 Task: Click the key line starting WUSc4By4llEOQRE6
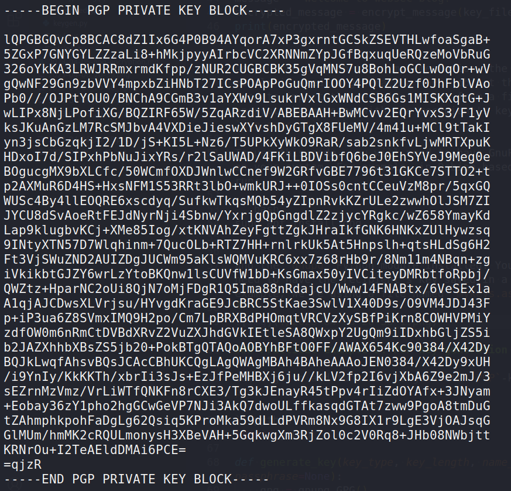(x=246, y=200)
